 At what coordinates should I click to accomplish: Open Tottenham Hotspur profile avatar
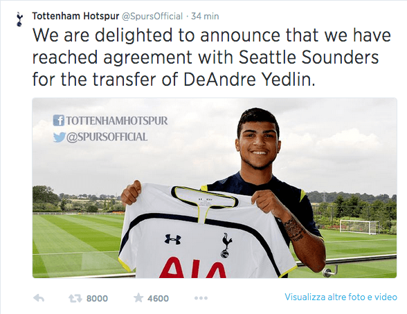pyautogui.click(x=19, y=19)
